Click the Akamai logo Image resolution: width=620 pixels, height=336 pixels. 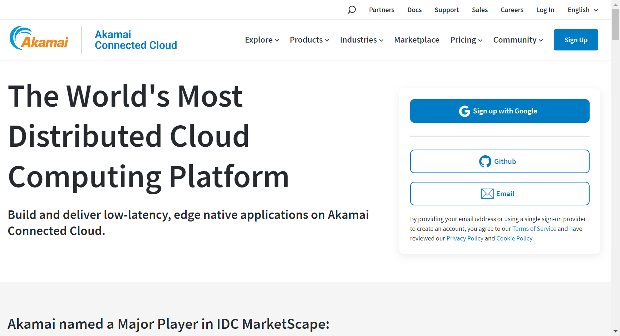click(x=39, y=38)
